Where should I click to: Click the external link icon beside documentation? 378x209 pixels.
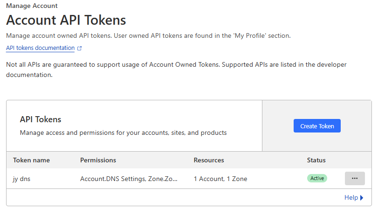coord(80,48)
